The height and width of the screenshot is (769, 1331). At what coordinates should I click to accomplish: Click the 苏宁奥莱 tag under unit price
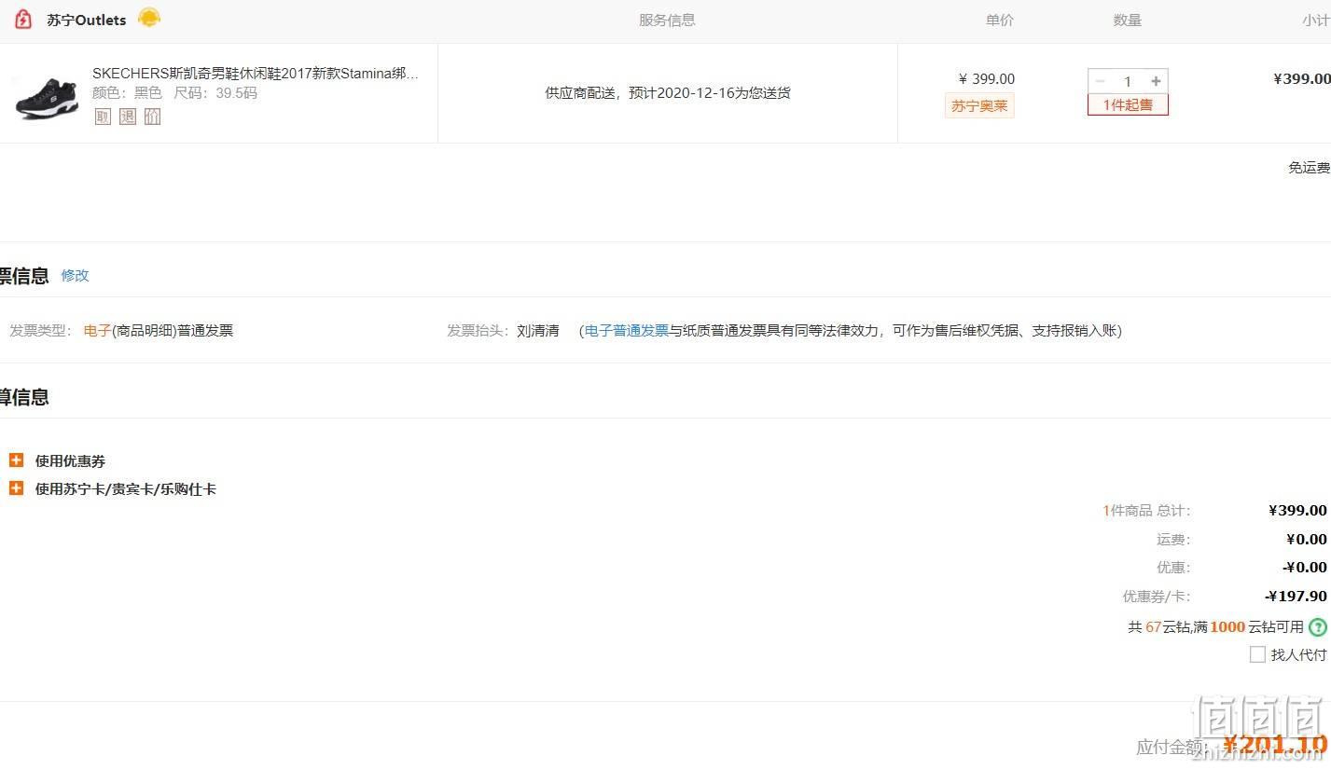click(979, 105)
